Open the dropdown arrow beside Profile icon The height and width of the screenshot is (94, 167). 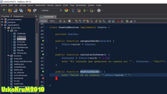pyautogui.click(x=102, y=10)
